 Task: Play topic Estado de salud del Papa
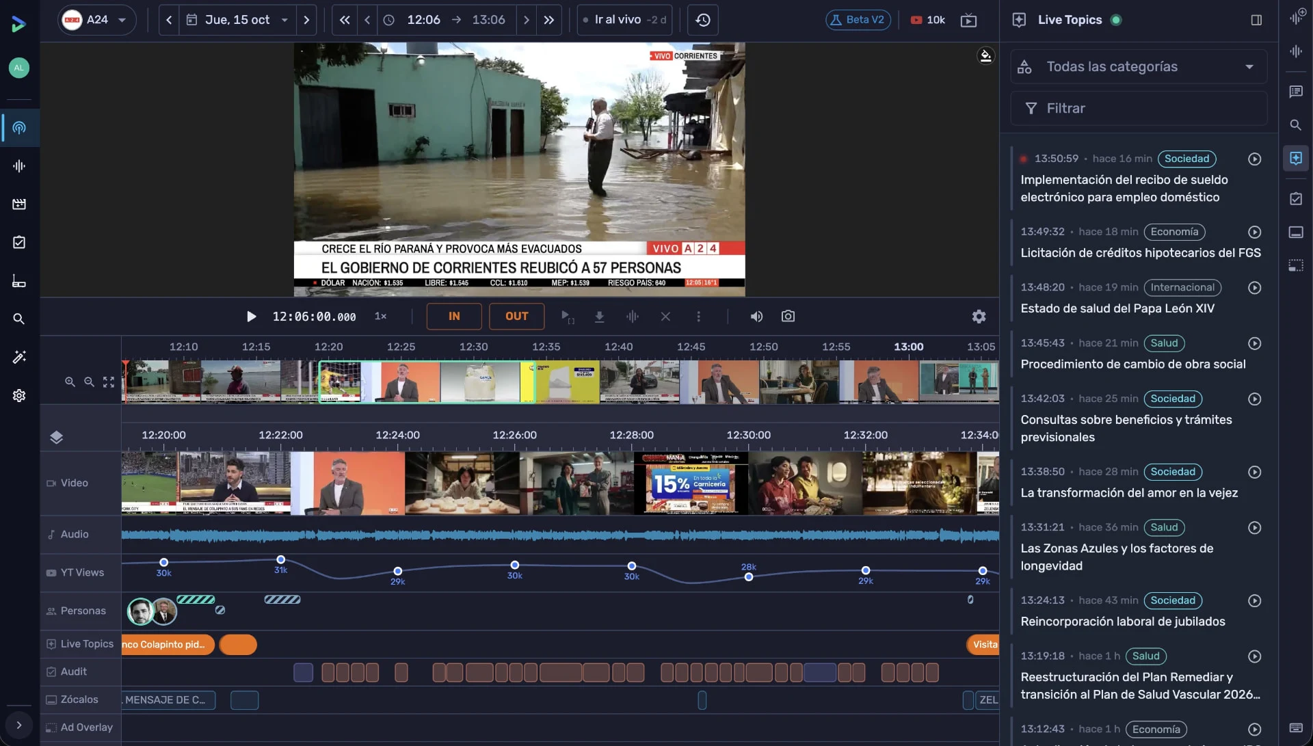click(x=1254, y=288)
